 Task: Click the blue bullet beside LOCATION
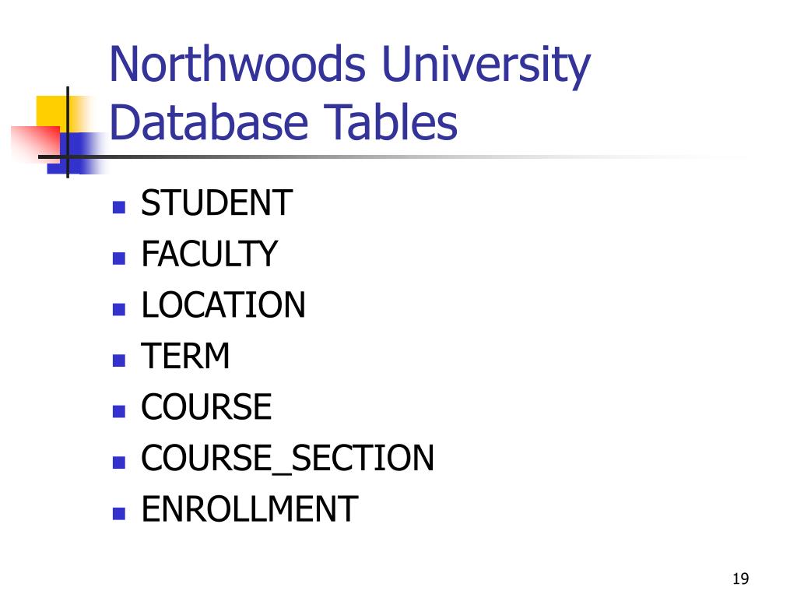point(119,309)
